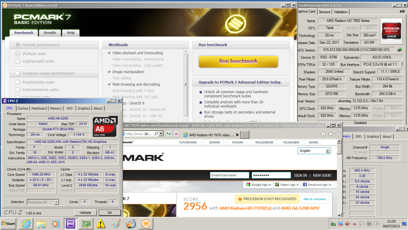Toggle the Productivity suite checkbox
The image size is (408, 230).
pyautogui.click(x=17, y=82)
